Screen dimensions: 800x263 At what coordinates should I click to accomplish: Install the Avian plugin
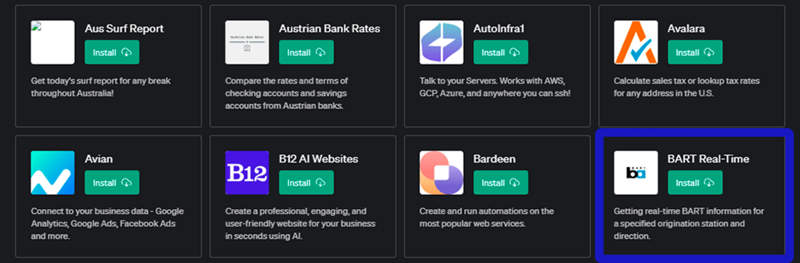[112, 183]
